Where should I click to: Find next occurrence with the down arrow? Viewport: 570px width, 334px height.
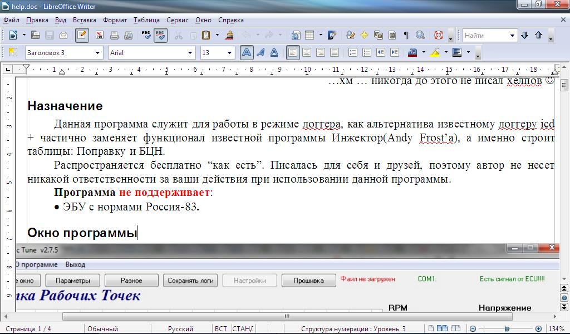click(524, 35)
